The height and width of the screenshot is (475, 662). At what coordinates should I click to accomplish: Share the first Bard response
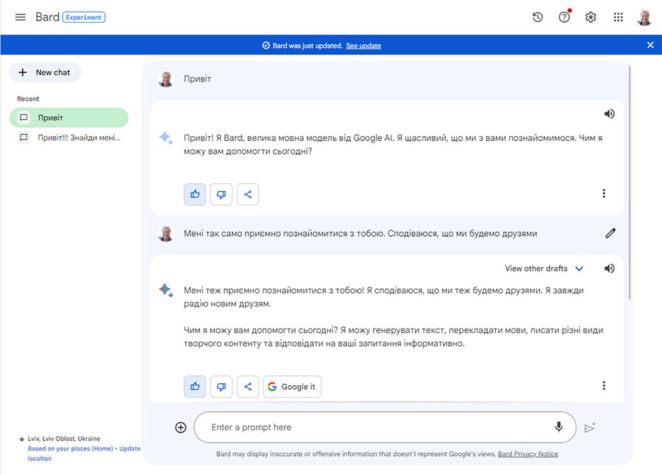point(248,194)
